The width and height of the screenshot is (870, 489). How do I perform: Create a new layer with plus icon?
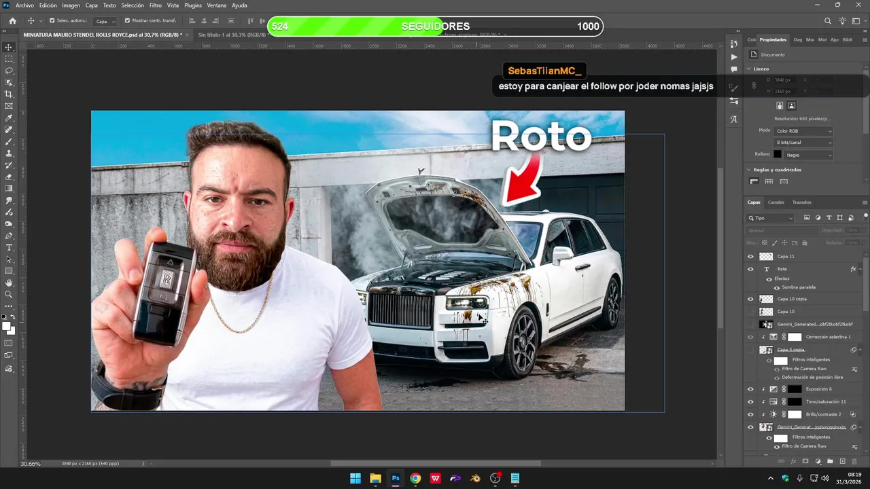(x=843, y=461)
